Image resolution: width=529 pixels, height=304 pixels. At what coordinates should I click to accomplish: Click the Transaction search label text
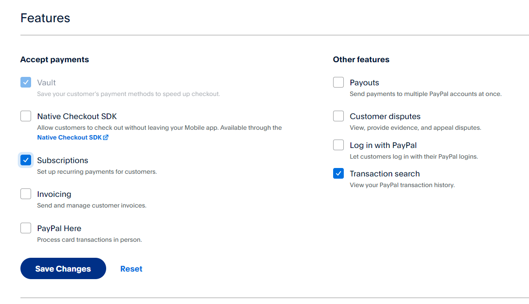point(385,174)
